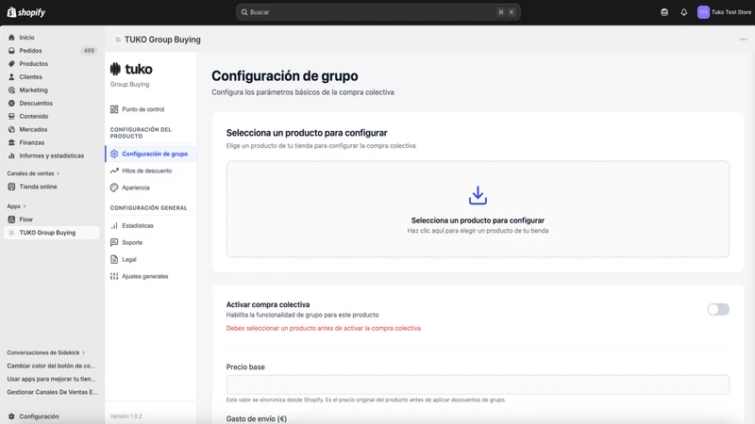755x424 pixels.
Task: Click the Pedidos 489 badge
Action: tap(89, 51)
